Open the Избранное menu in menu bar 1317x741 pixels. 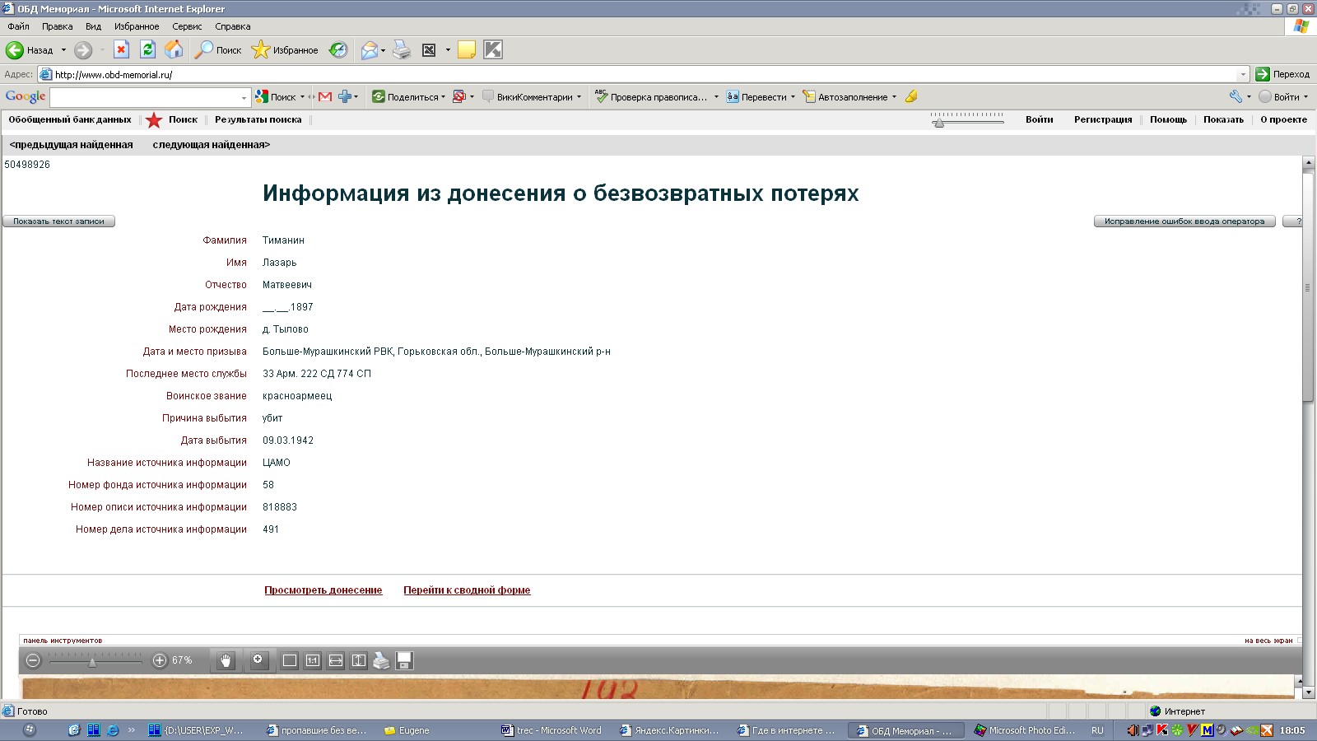click(137, 26)
